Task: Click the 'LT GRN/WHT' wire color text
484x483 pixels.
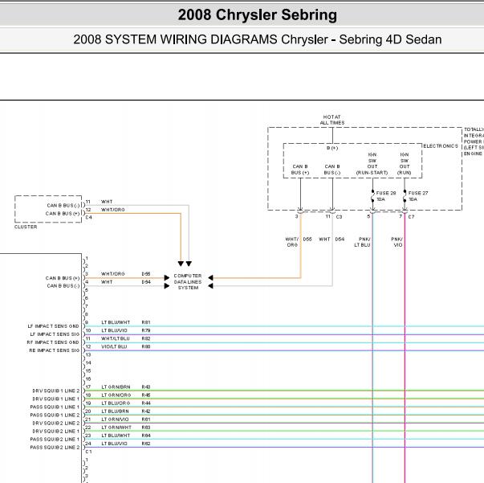Action: click(x=116, y=427)
